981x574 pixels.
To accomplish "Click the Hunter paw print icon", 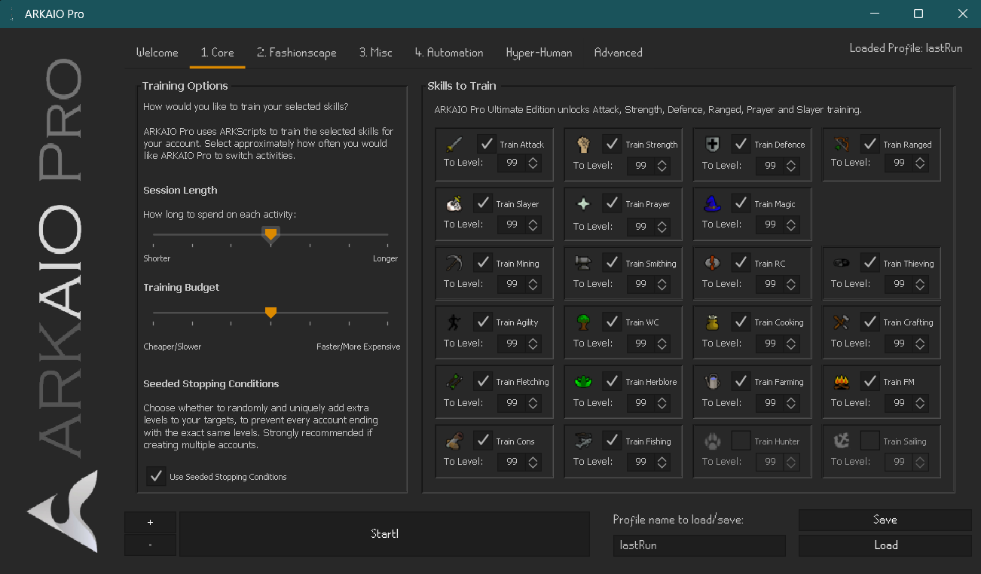I will click(x=712, y=441).
